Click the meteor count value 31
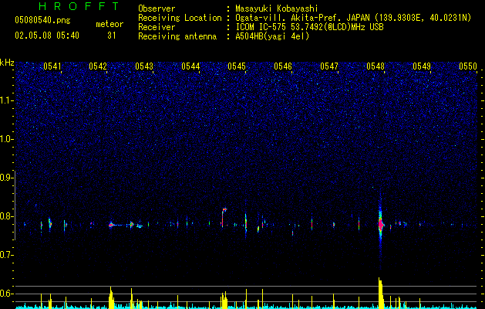The image size is (485, 309). click(x=111, y=36)
